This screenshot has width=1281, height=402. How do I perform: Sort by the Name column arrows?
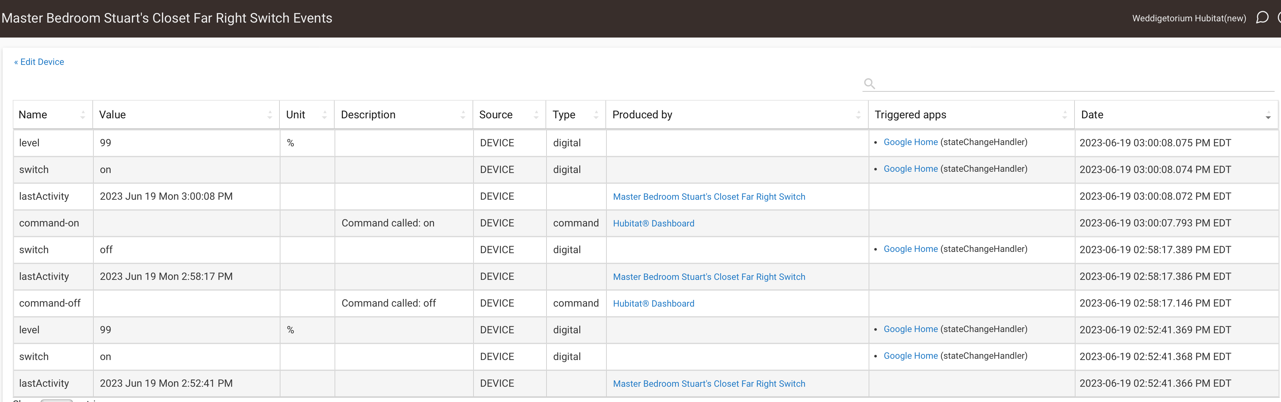point(83,114)
